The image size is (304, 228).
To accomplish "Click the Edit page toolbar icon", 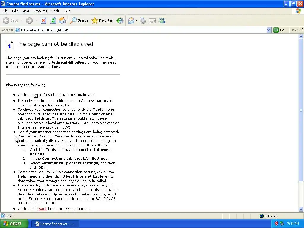I will 152,20.
